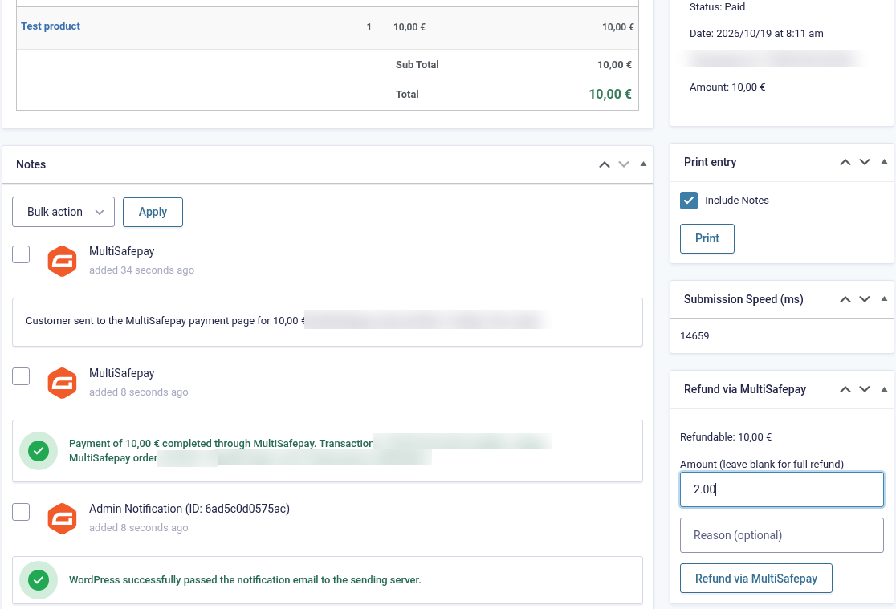Click the Refund via MultiSafepay button
Image resolution: width=896 pixels, height=609 pixels.
point(756,579)
